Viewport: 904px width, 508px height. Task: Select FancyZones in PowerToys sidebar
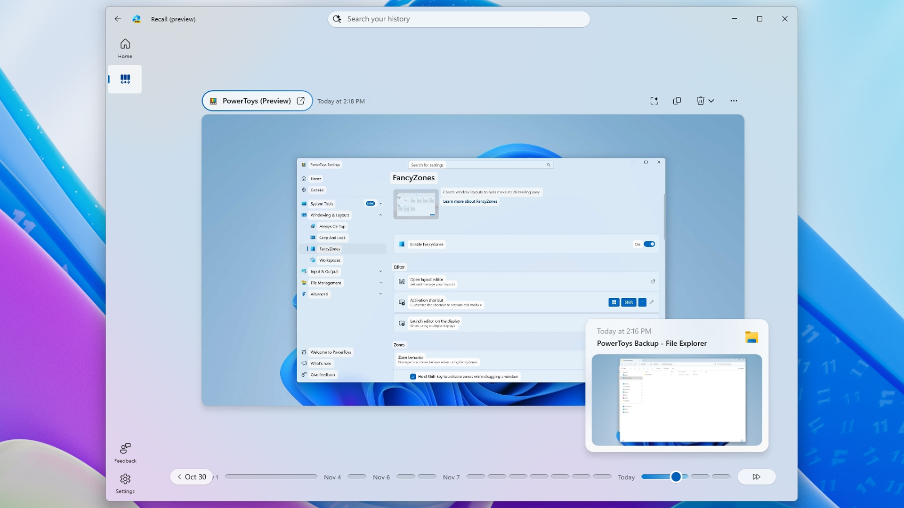pos(330,249)
